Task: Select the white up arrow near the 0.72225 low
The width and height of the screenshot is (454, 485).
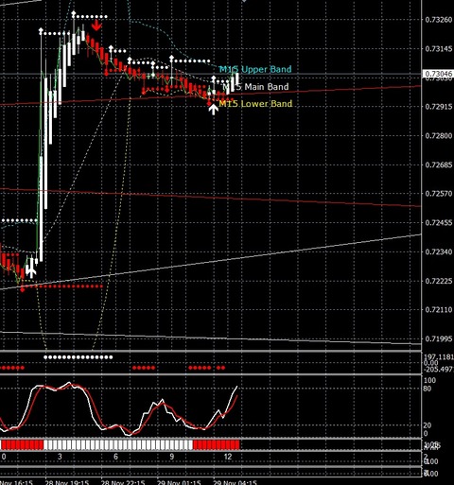Action: click(31, 271)
